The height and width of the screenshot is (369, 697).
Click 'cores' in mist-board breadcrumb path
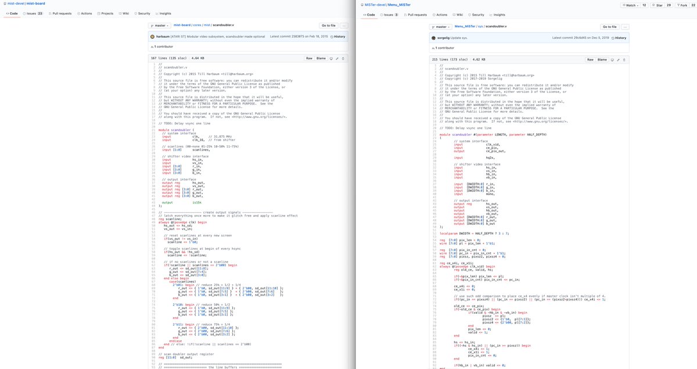pos(197,26)
